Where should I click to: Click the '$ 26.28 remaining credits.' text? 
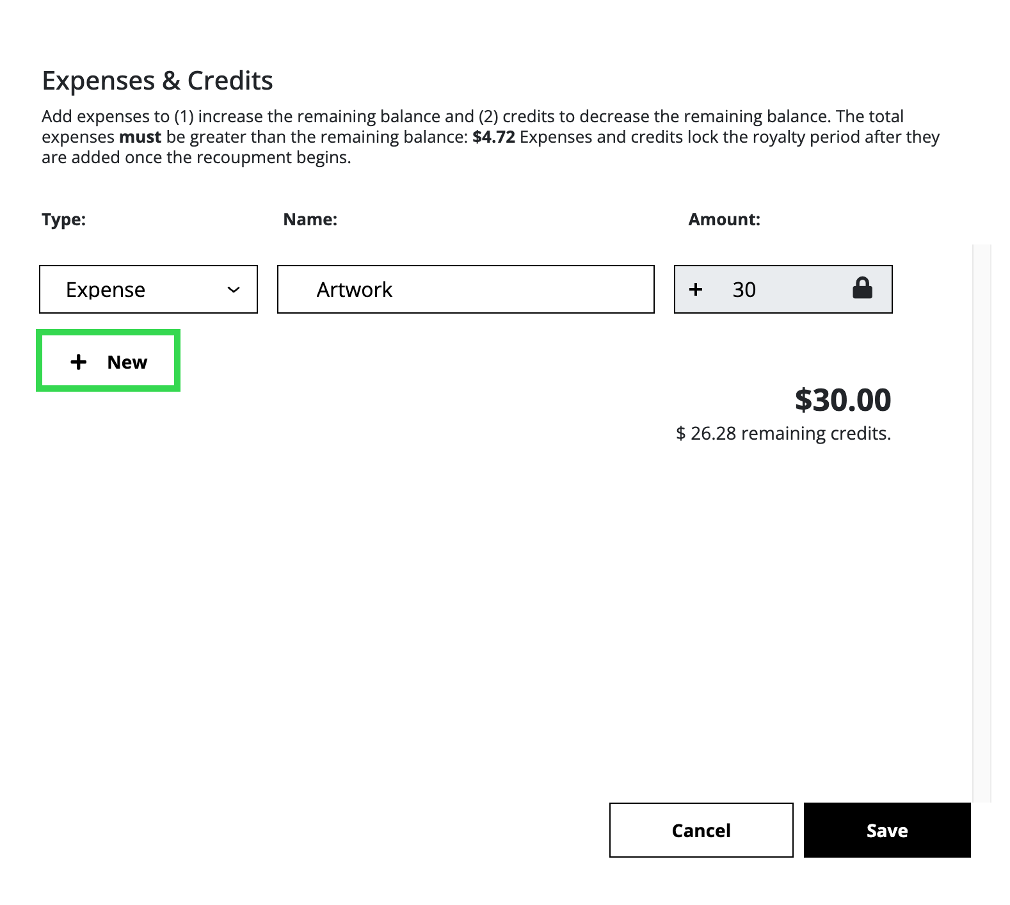point(783,433)
